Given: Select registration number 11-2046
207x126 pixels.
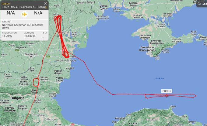Looking at the screenshot, I should pos(7,36).
